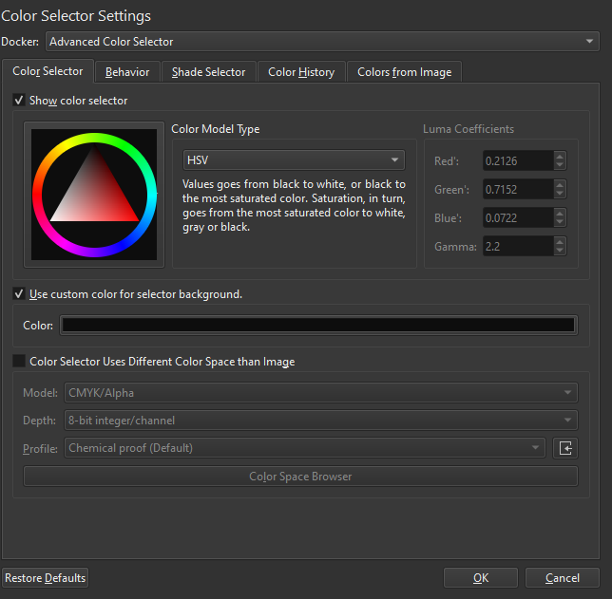Click the Green' luma coefficient field

point(518,189)
